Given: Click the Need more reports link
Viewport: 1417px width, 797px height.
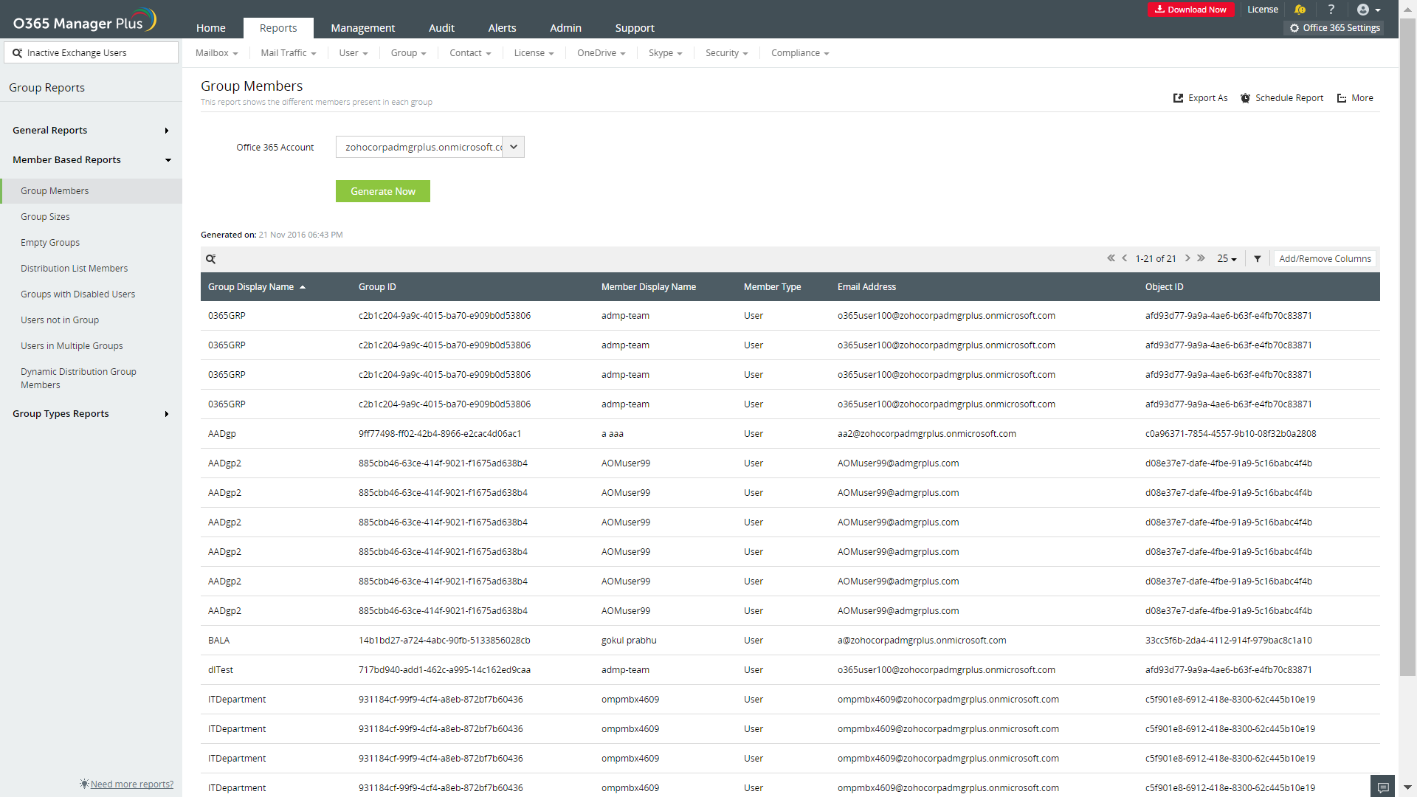Looking at the screenshot, I should [x=131, y=784].
